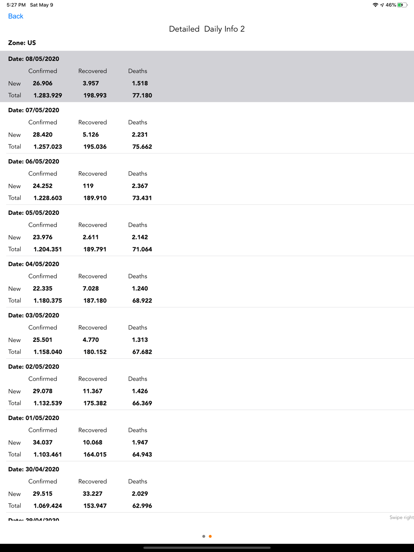Select the Date: 08/05/2020 highlighted row
The height and width of the screenshot is (552, 414).
[x=207, y=77]
